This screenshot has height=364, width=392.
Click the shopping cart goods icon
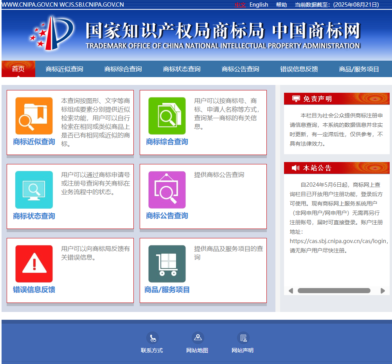tap(167, 264)
